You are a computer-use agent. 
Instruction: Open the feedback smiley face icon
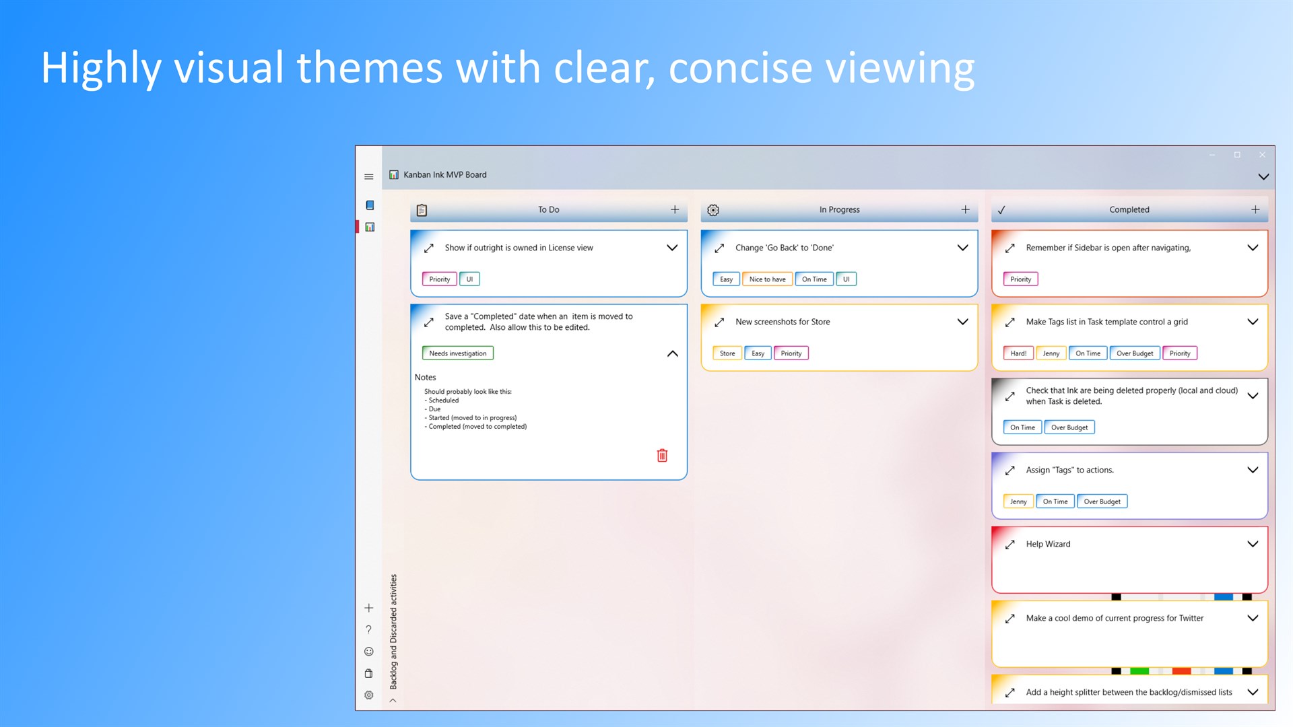(x=368, y=652)
